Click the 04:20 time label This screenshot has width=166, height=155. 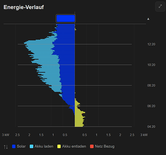pos(151,127)
